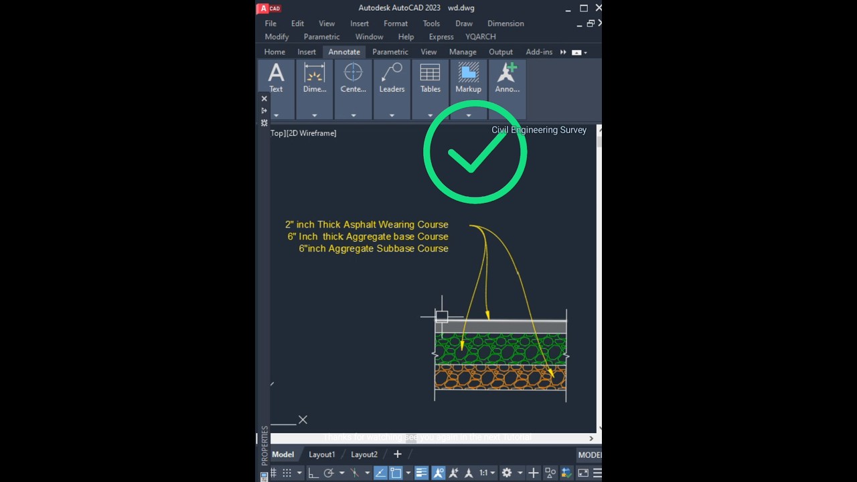Image resolution: width=857 pixels, height=482 pixels.
Task: Click the Graphics Performance icon in status bar
Action: 566,473
